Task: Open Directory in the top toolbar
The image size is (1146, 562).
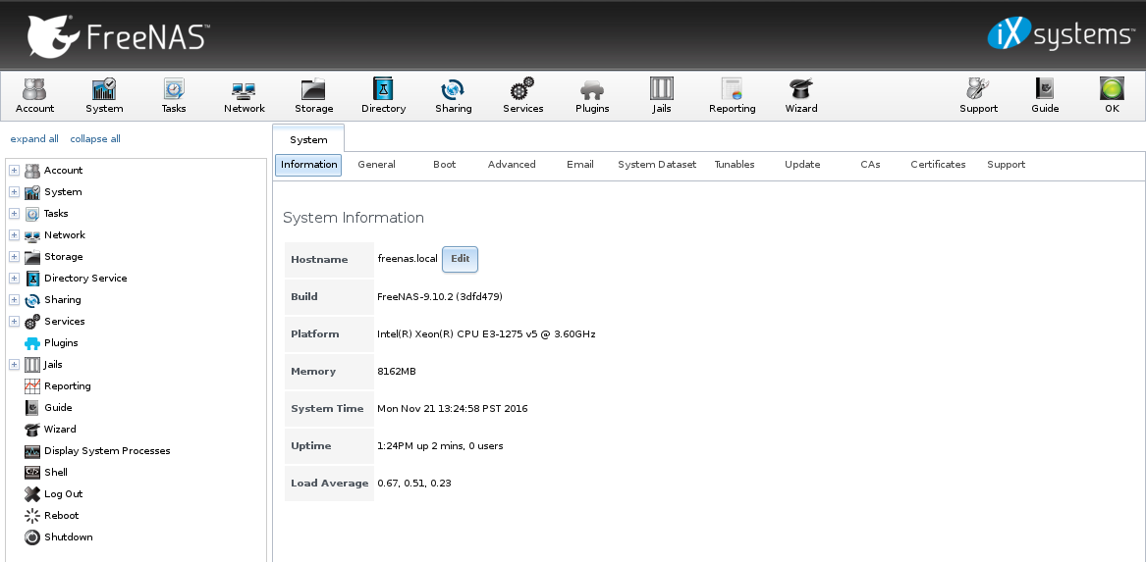Action: point(383,95)
